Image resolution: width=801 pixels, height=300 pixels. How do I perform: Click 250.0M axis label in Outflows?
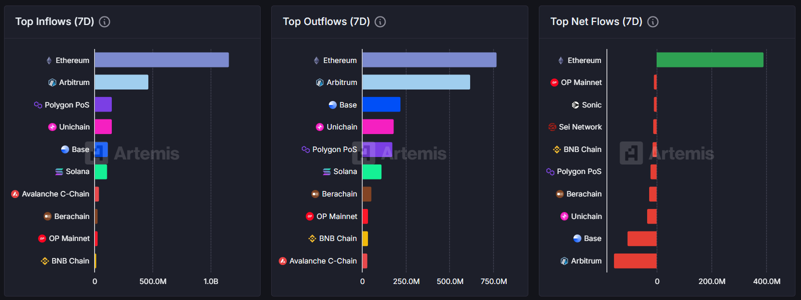(x=407, y=281)
